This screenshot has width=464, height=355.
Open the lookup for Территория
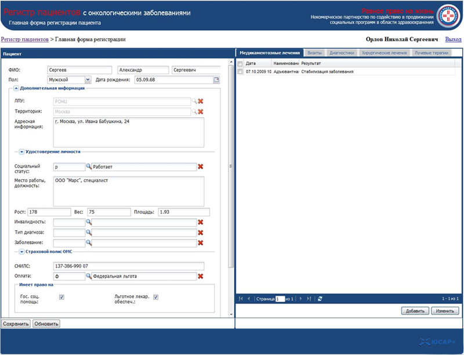pyautogui.click(x=194, y=112)
